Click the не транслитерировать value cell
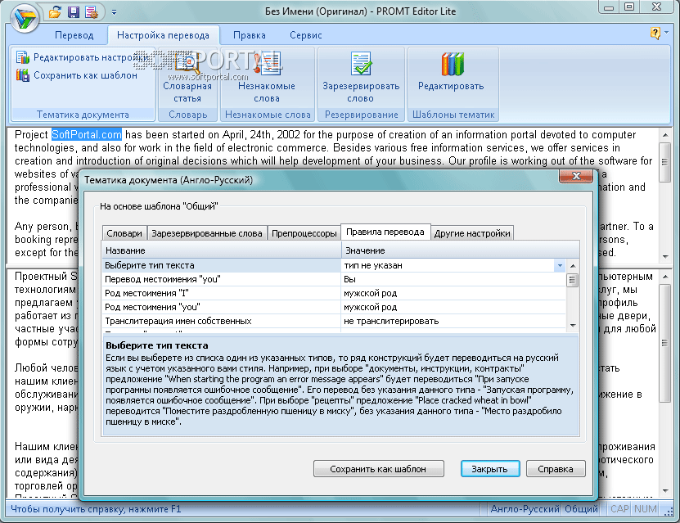The height and width of the screenshot is (523, 680). pos(453,321)
